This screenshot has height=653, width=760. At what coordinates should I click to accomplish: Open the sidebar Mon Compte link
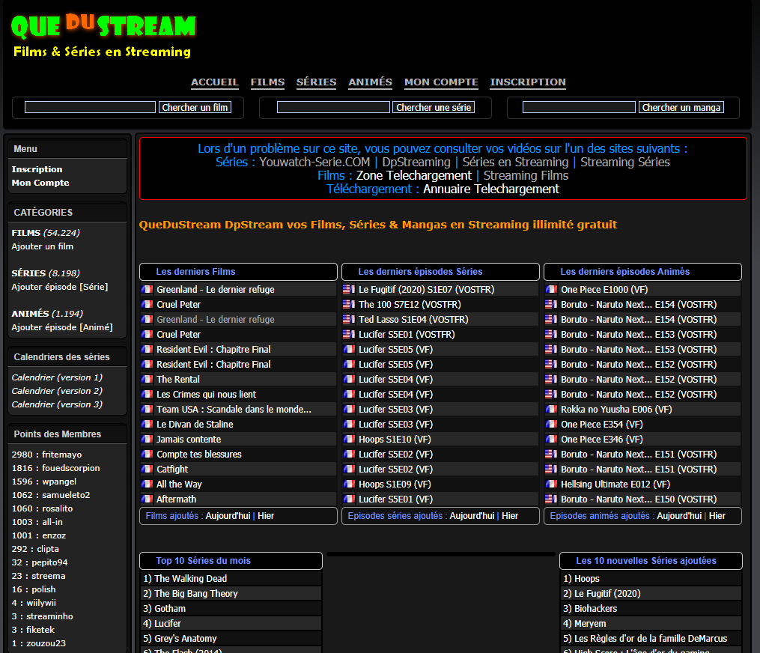pyautogui.click(x=40, y=183)
